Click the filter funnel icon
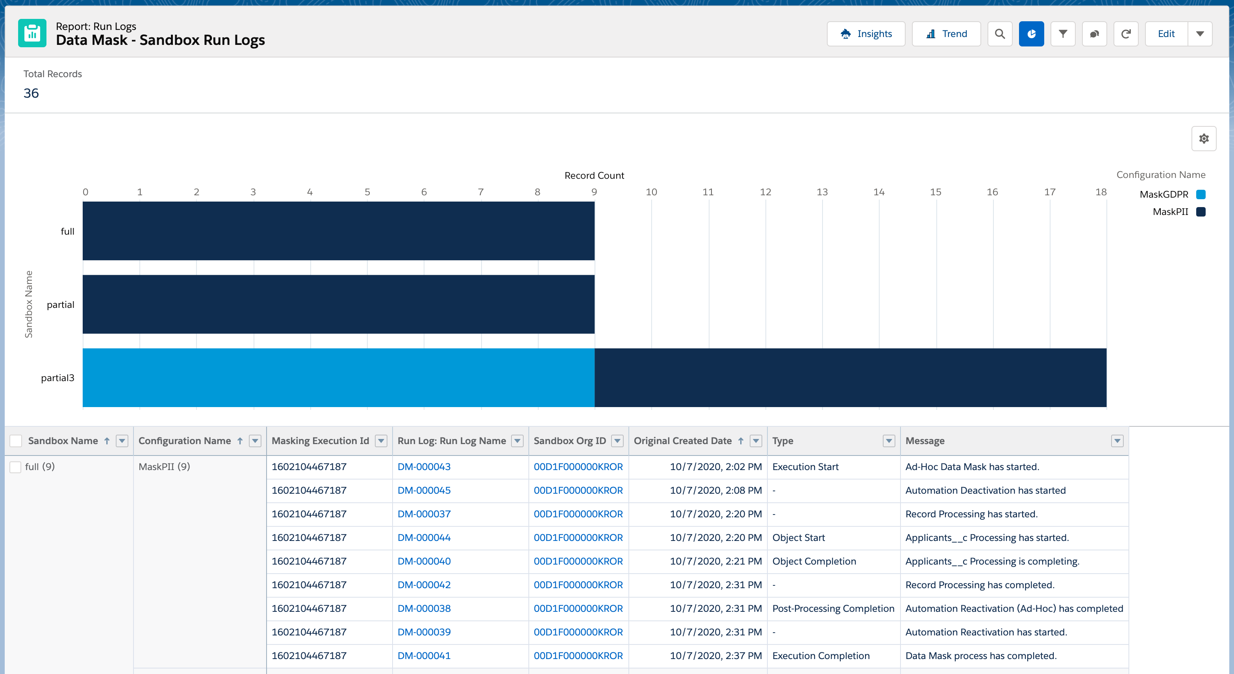 (x=1063, y=33)
